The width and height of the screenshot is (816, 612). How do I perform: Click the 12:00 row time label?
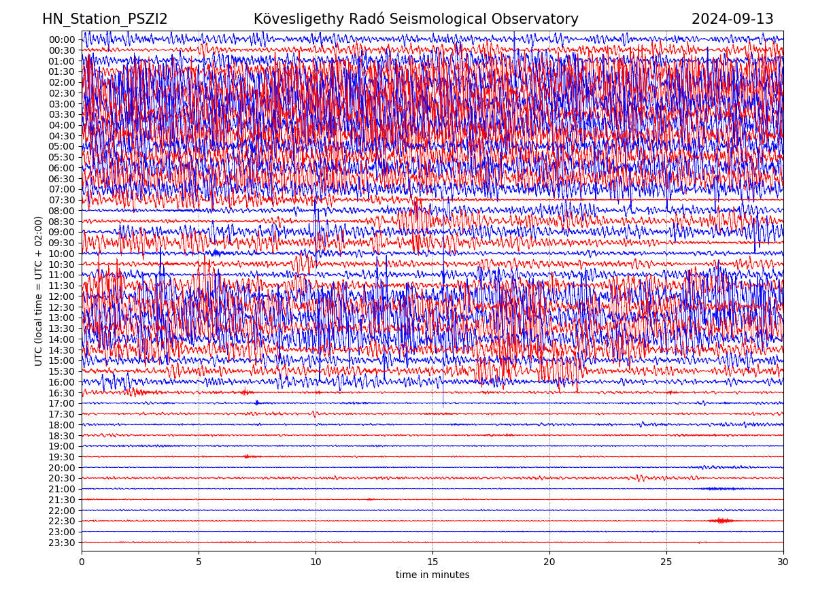(x=61, y=296)
